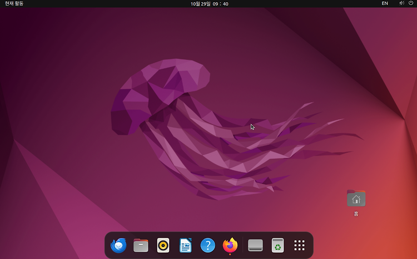Open the Activities overview (현재 활동)
This screenshot has width=417, height=259.
(14, 3)
